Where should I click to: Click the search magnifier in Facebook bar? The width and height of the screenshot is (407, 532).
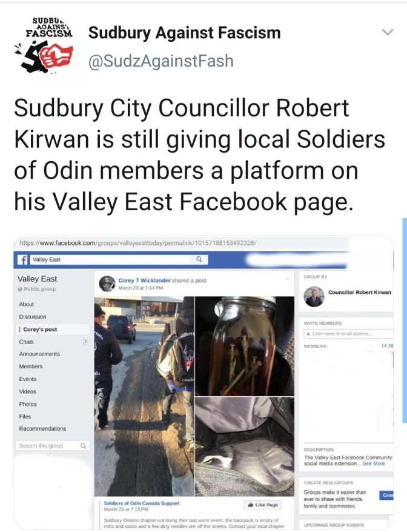(x=199, y=259)
